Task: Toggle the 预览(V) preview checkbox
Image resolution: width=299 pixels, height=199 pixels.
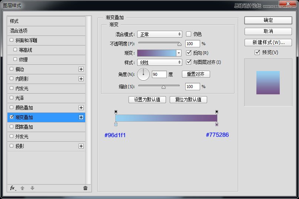Action: point(257,52)
